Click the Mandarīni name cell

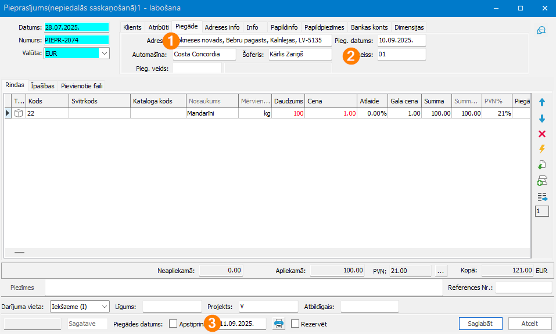pyautogui.click(x=213, y=113)
